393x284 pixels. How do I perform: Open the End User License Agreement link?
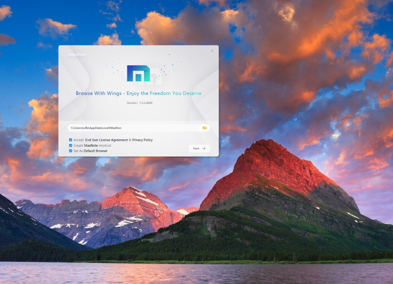click(x=106, y=140)
